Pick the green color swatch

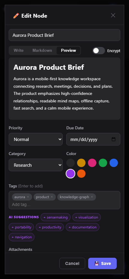point(103,163)
